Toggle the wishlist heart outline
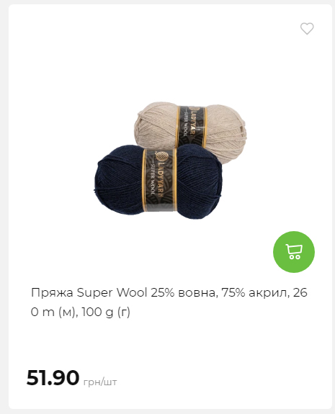 pyautogui.click(x=307, y=29)
